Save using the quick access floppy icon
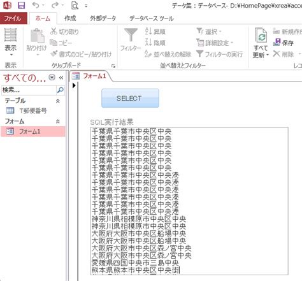Screen dimensions: 302x281 click(x=22, y=5)
